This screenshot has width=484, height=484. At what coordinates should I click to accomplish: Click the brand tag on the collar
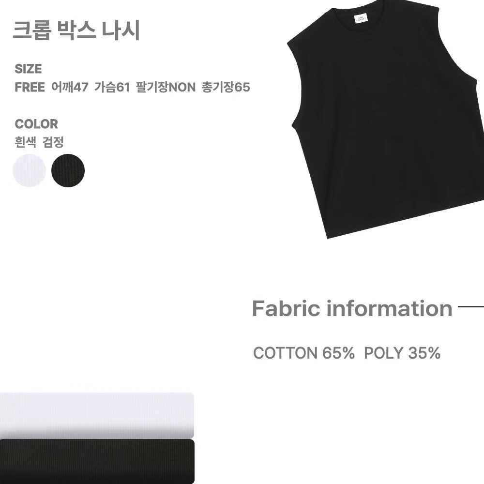pyautogui.click(x=361, y=18)
